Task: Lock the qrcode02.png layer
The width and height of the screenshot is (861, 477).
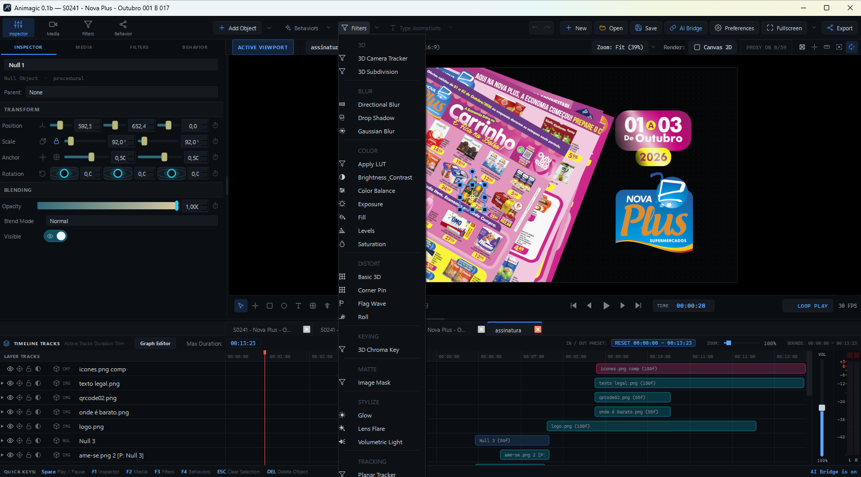Action: click(29, 397)
